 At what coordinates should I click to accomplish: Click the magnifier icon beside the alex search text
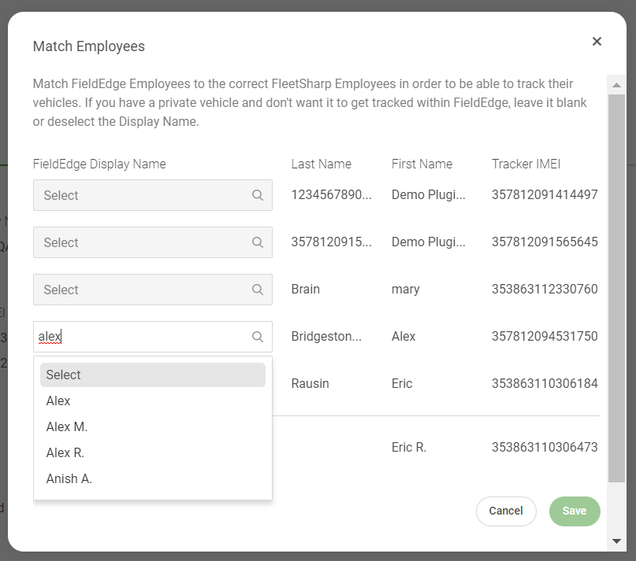point(257,336)
